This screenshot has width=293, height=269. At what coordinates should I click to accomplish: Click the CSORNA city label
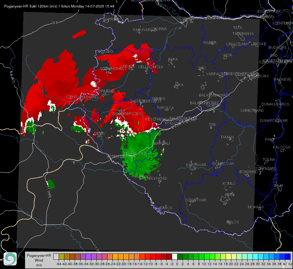pyautogui.click(x=159, y=29)
